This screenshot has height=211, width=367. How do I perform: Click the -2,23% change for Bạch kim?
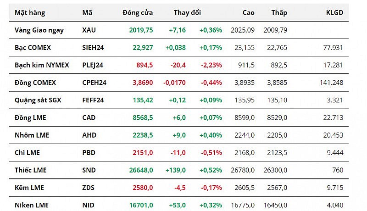211,65
